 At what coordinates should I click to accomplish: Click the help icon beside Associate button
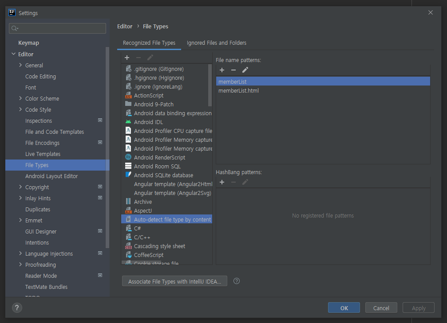pos(236,281)
